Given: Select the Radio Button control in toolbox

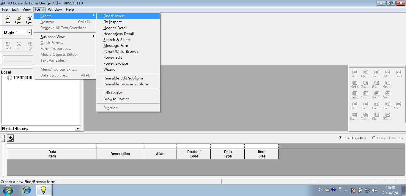Looking at the screenshot, I should [377, 74].
